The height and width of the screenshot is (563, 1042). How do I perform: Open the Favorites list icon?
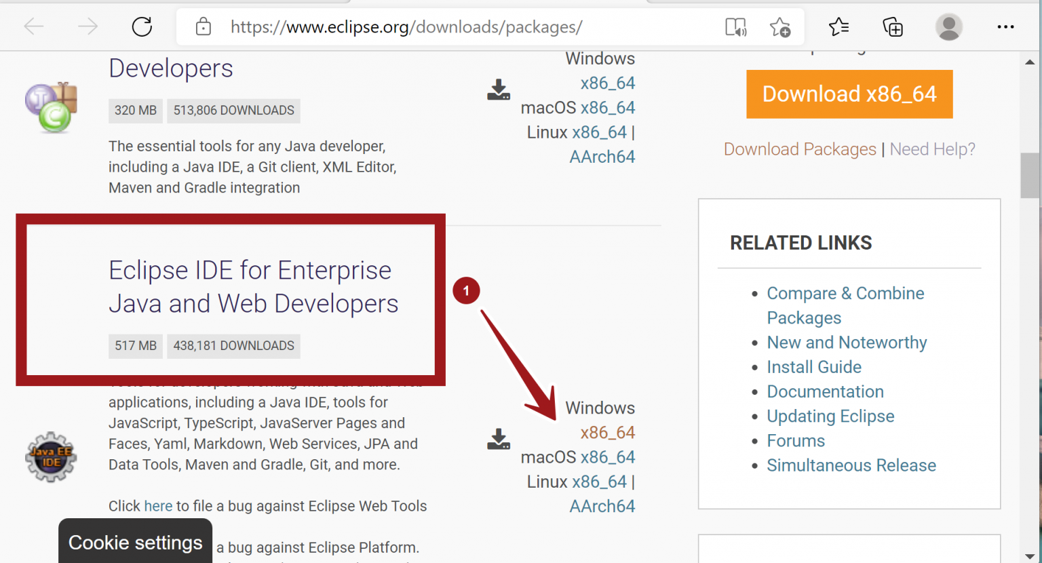[838, 27]
